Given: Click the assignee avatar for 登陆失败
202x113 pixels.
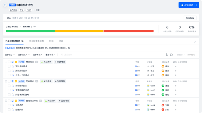Looking at the screenshot, I should [148, 110].
